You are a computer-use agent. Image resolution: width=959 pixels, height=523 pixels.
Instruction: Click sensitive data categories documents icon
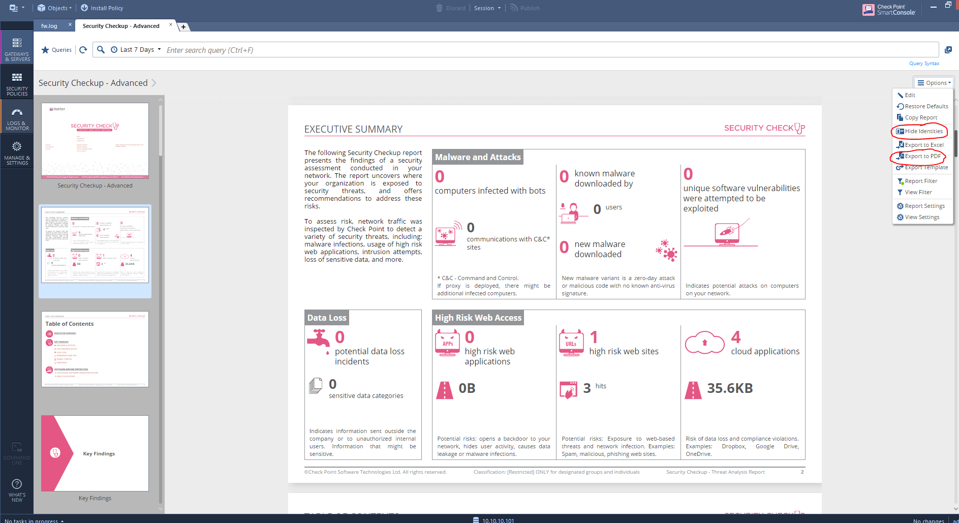pos(316,386)
